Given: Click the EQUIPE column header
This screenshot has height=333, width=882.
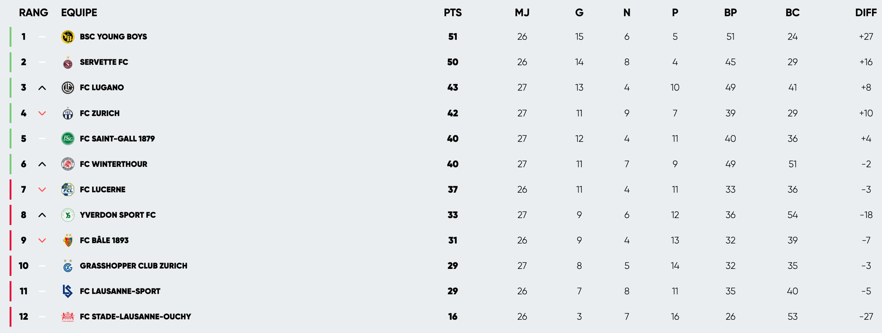Looking at the screenshot, I should pos(79,13).
